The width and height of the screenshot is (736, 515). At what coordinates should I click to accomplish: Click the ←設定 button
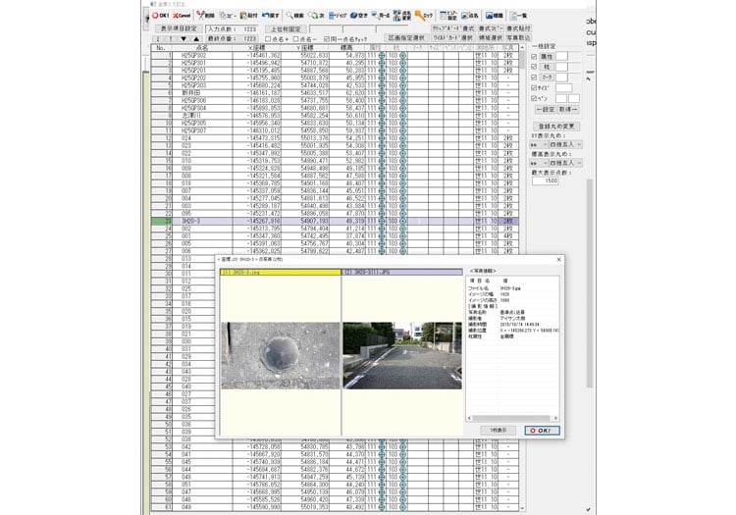coord(546,109)
